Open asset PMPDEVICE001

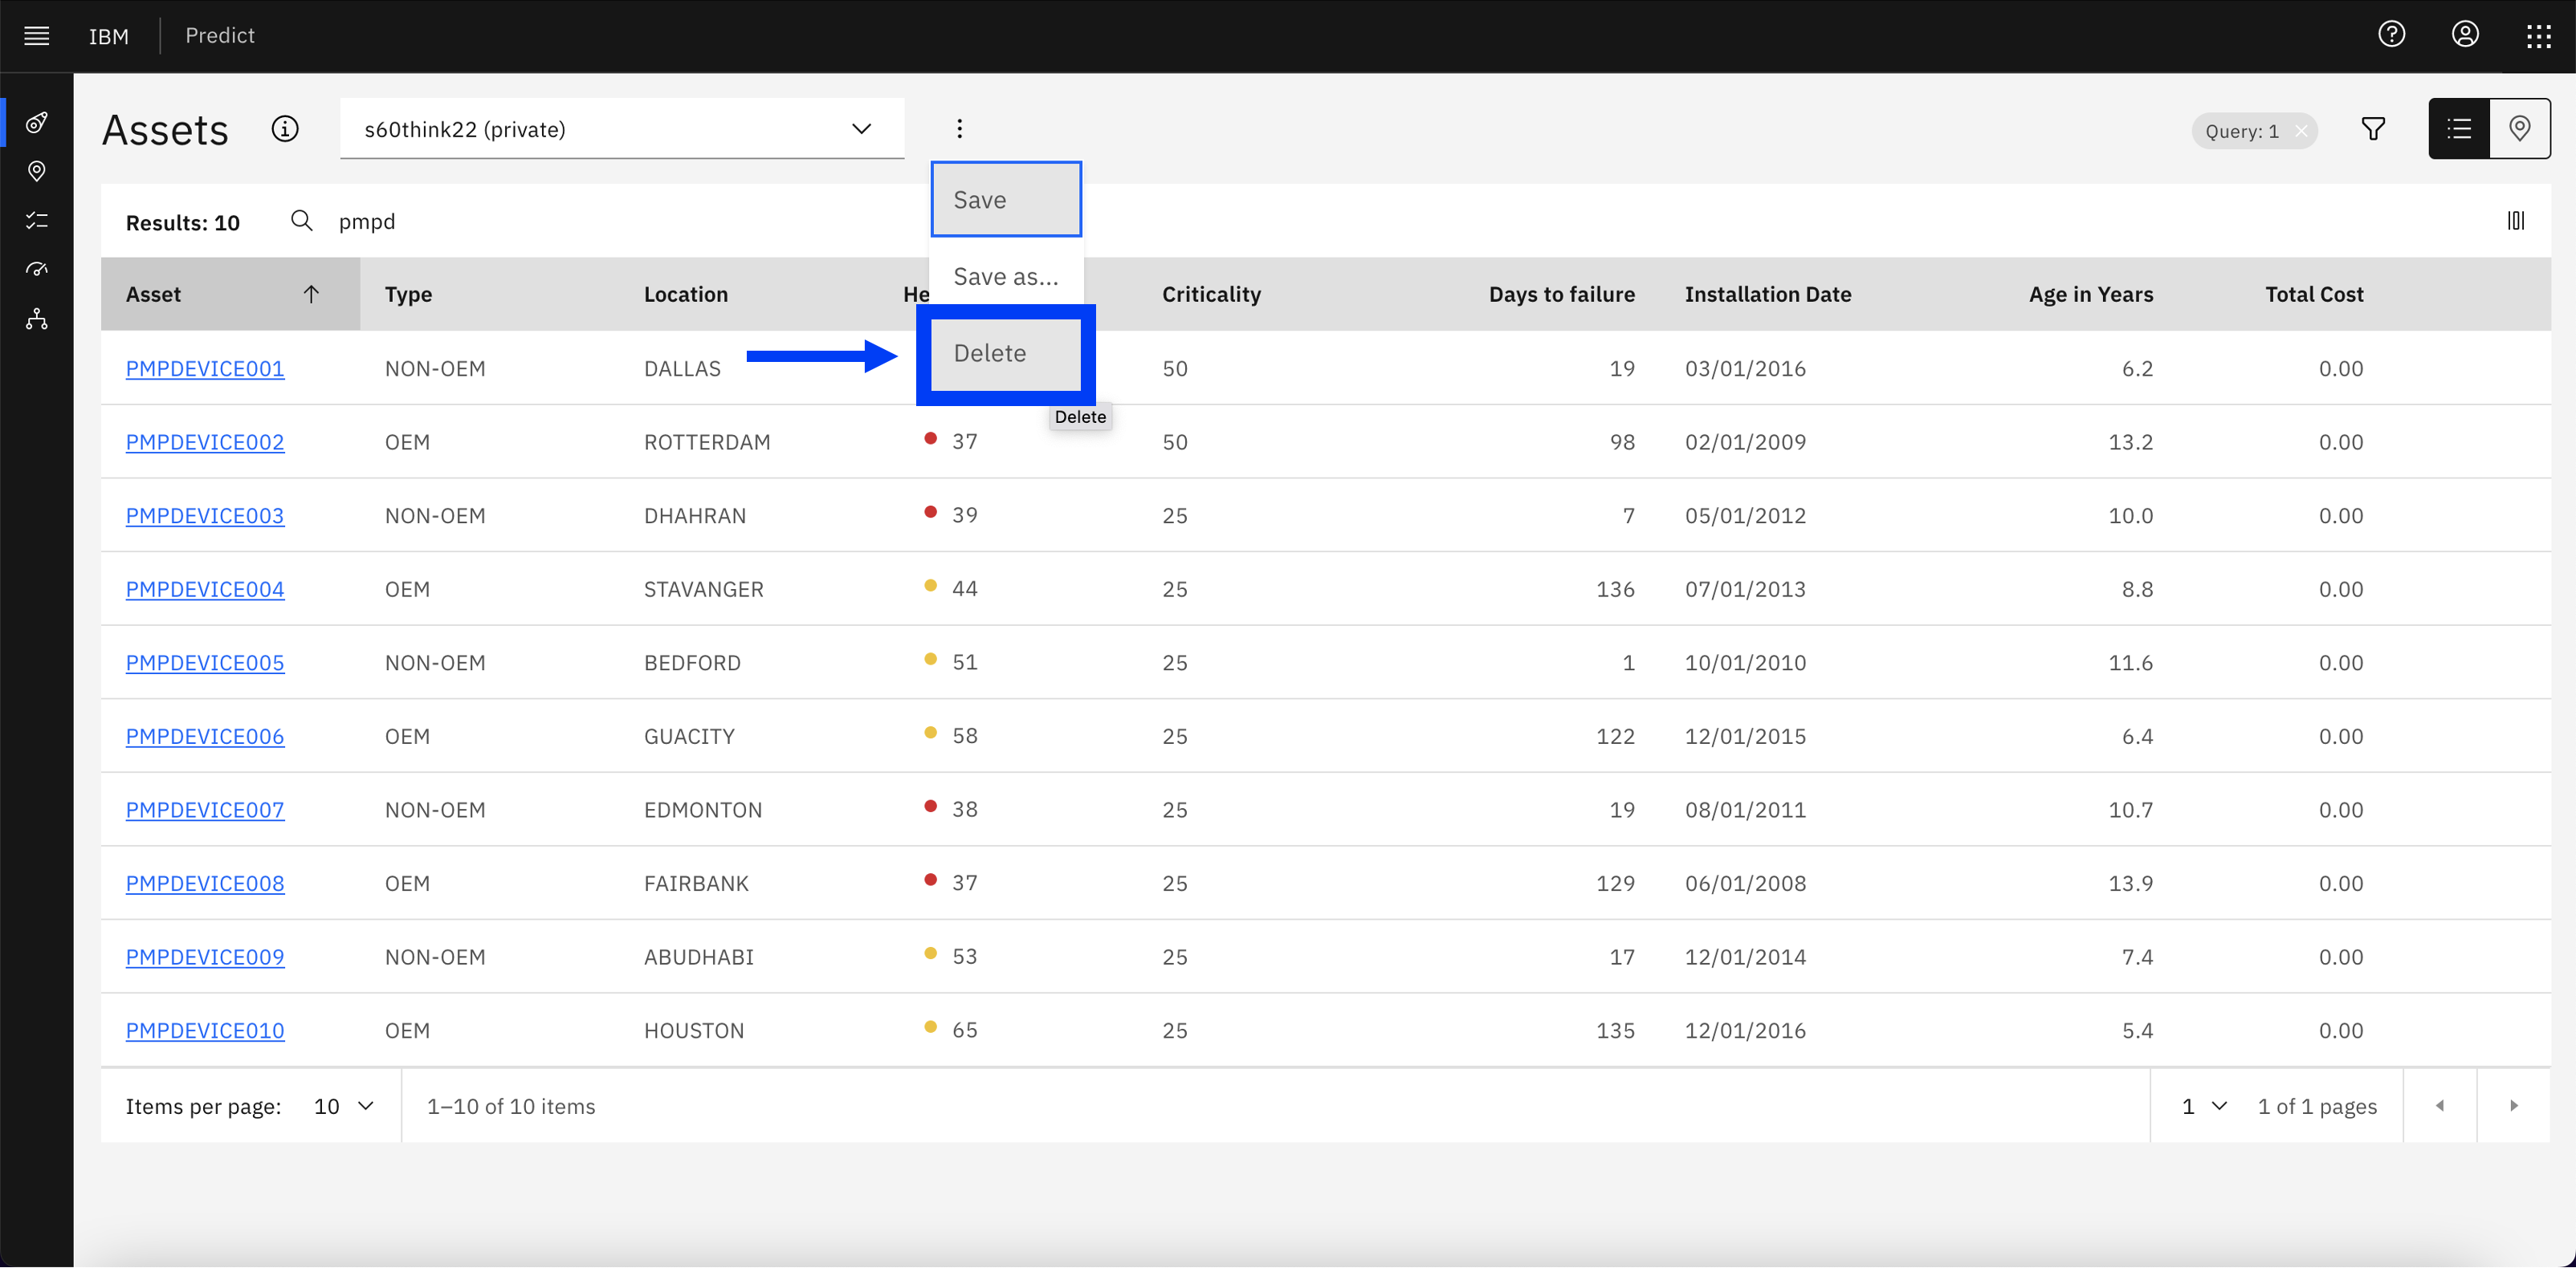205,368
